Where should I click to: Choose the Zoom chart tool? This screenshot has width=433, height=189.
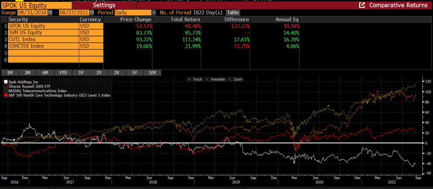click(235, 79)
